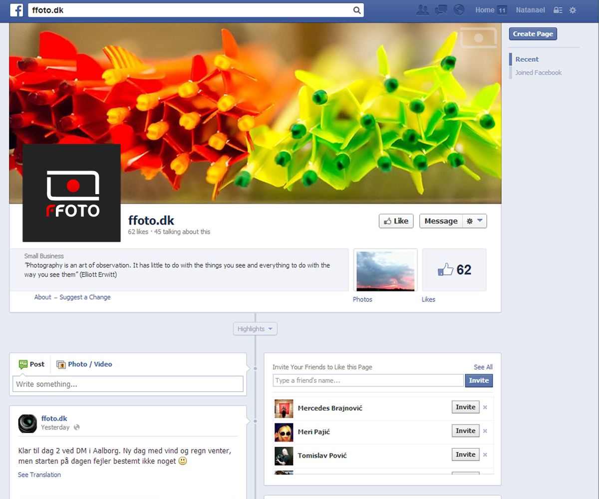Select Recent in timeline sidebar

[527, 59]
